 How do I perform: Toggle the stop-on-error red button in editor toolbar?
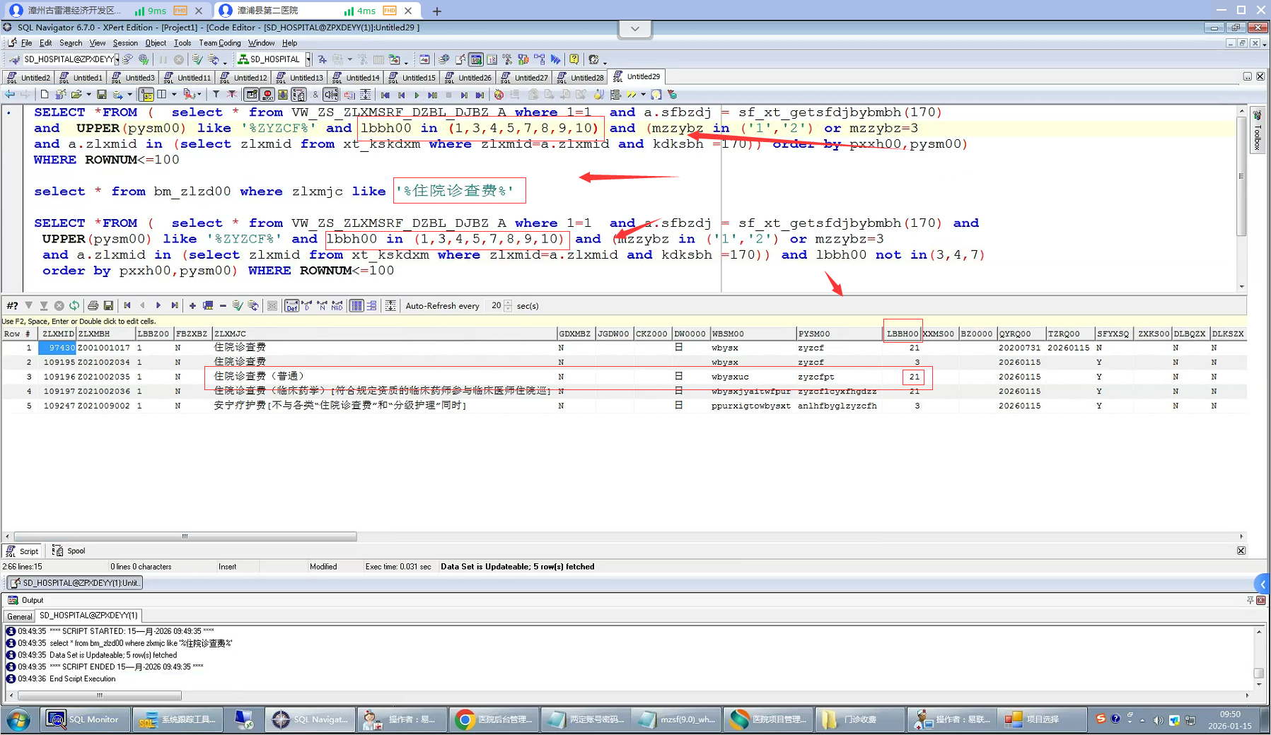click(267, 95)
